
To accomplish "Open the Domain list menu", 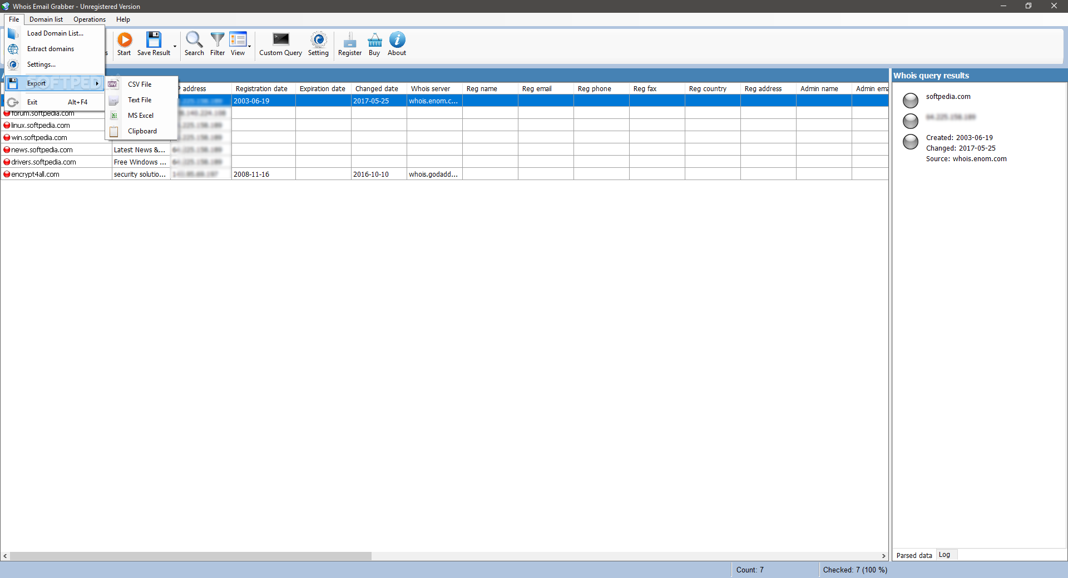I will coord(46,19).
